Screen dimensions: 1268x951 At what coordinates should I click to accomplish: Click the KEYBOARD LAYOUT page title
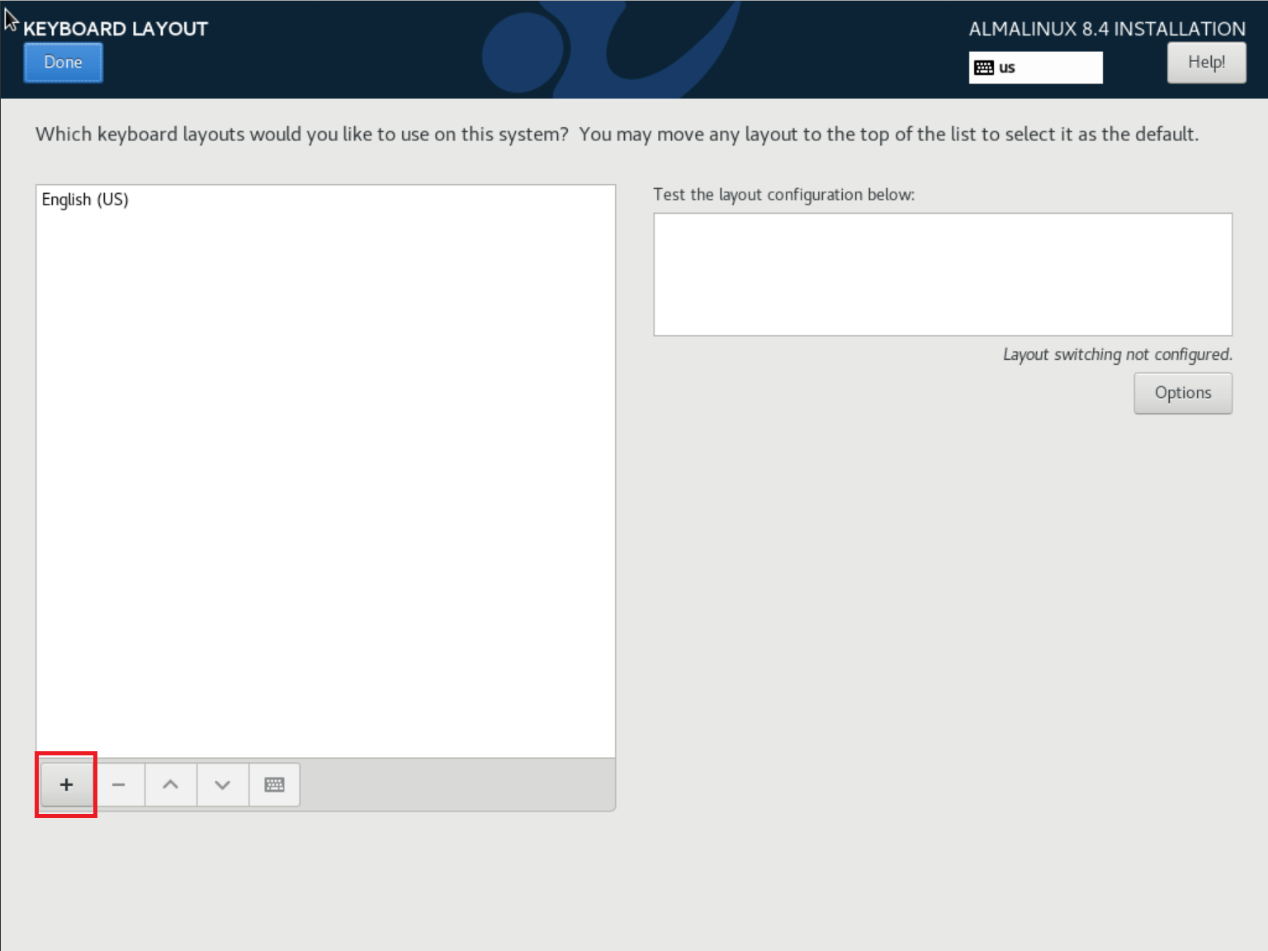coord(116,29)
